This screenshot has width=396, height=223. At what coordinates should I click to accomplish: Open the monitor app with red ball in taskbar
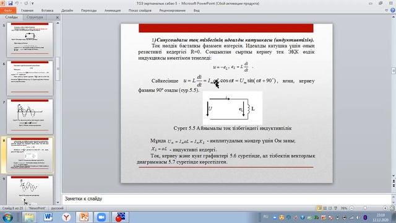[x=120, y=217]
